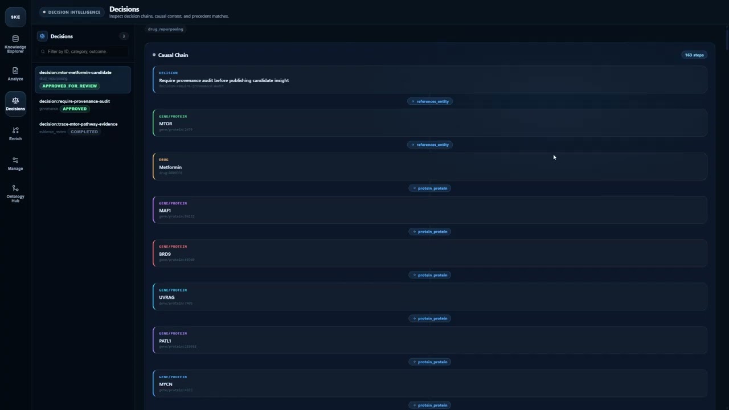Click protein_protein pill below Metformin card
Viewport: 729px width, 410px height.
(430, 188)
